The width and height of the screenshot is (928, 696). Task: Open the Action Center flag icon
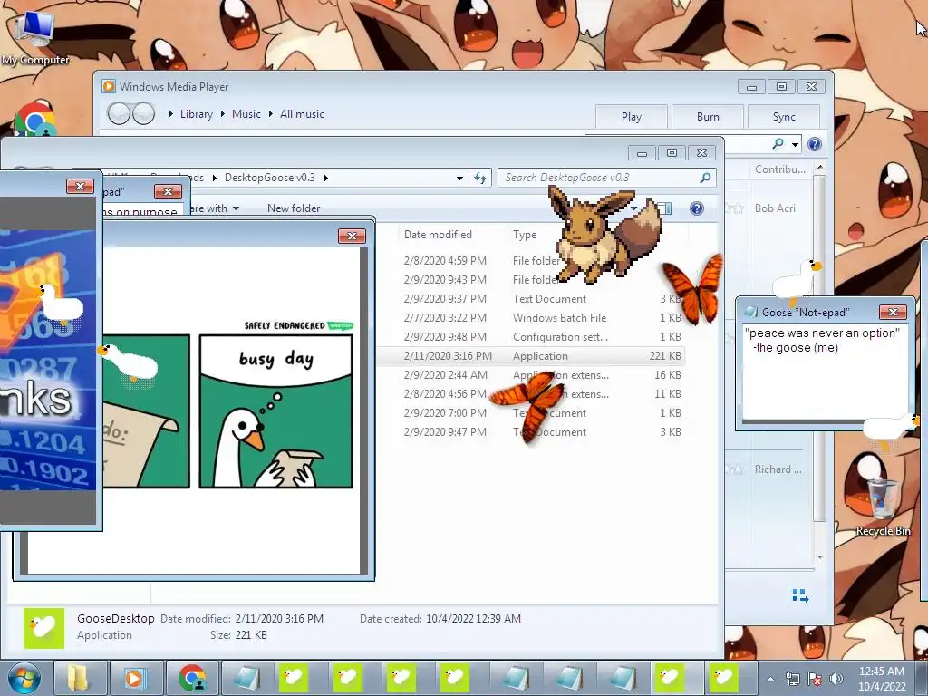tap(815, 679)
